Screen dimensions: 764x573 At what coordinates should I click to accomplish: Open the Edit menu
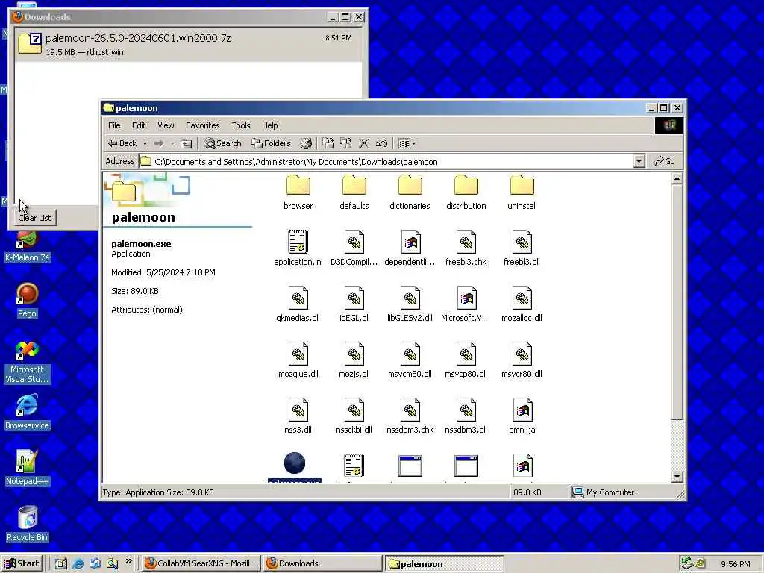tap(139, 125)
